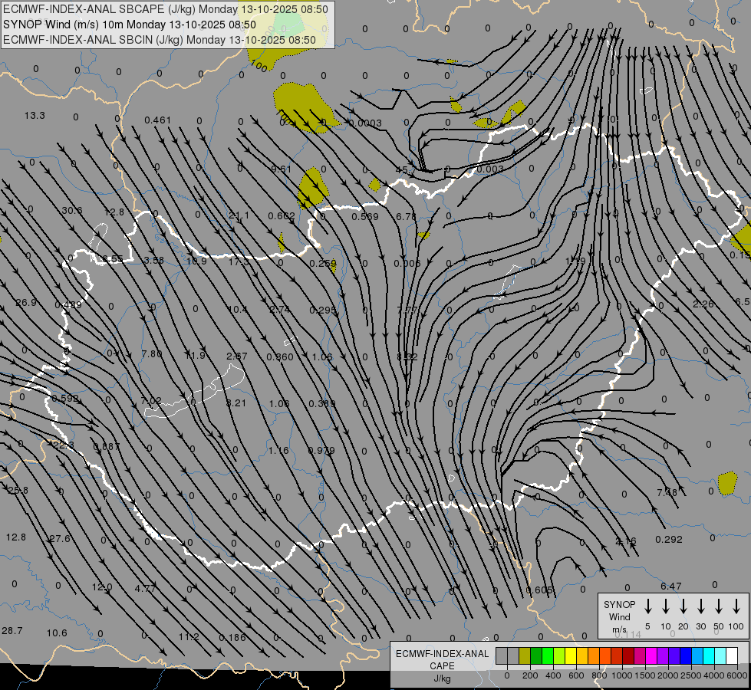Click the 'ECMWF-INDEX-ANAL CAPE' legend label
Screen dimensions: 751x690
tap(442, 660)
